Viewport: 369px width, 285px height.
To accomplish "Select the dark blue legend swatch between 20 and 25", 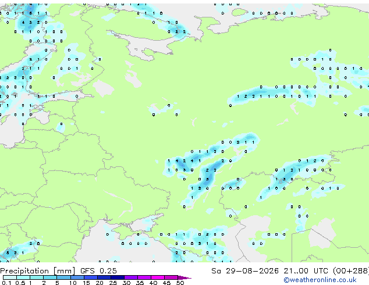I will (104, 277).
